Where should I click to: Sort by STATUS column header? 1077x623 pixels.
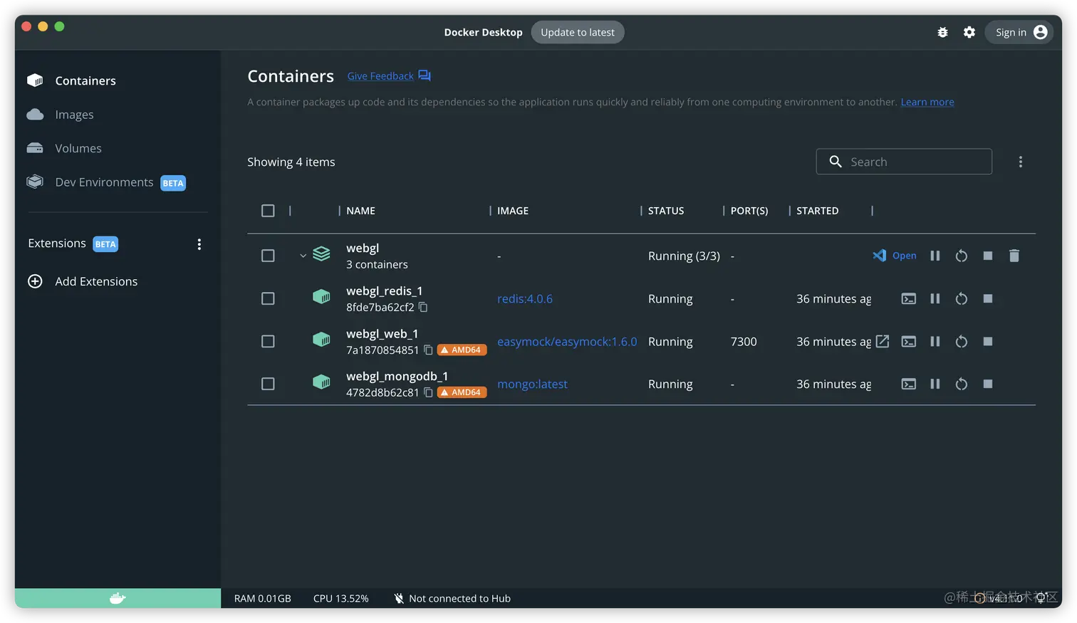point(666,211)
